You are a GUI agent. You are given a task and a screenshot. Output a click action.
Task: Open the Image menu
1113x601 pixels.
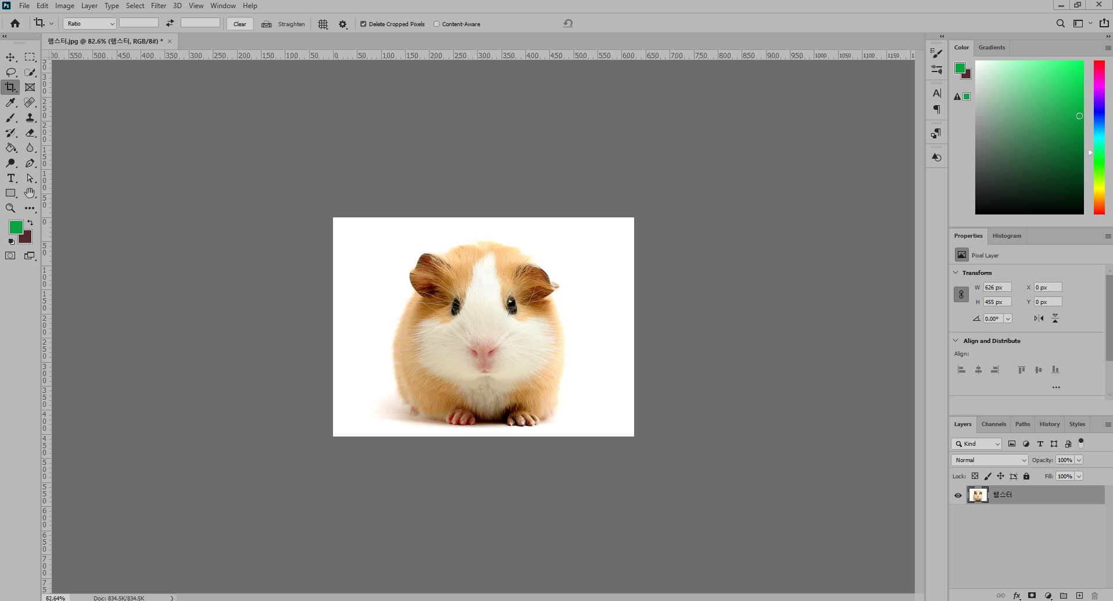pyautogui.click(x=65, y=6)
